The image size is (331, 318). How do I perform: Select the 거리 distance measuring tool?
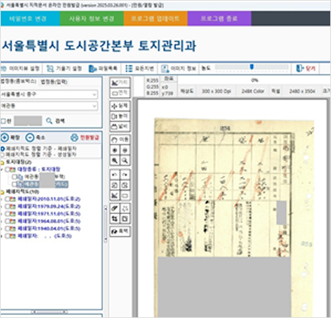coord(120,83)
